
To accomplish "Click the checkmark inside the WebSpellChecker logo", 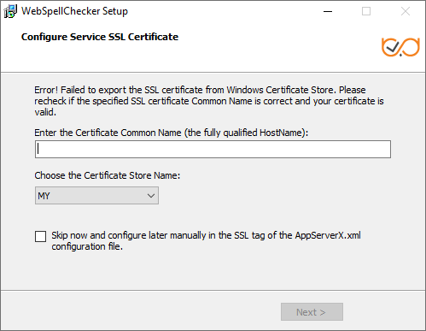I will click(394, 47).
